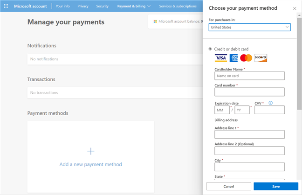Image resolution: width=302 pixels, height=195 pixels.
Task: Click the Visa card logo
Action: 221,58
